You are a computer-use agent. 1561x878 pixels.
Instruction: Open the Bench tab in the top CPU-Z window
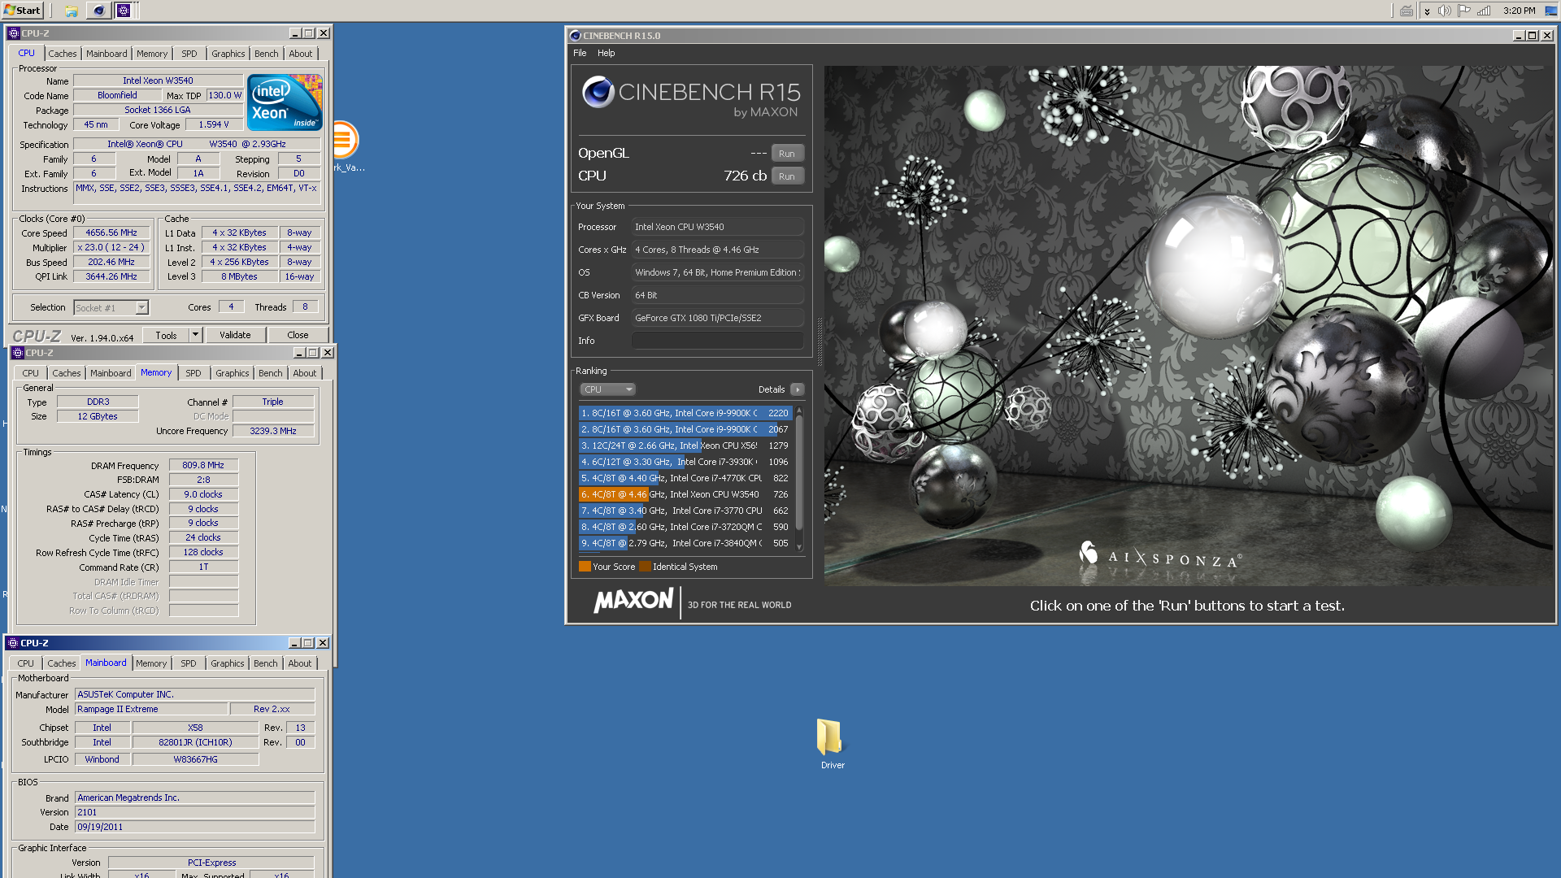(x=266, y=54)
